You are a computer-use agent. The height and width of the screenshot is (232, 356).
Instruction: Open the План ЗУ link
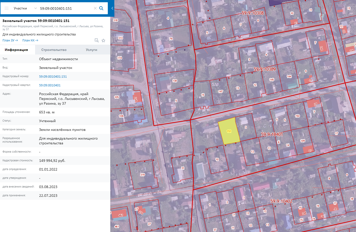tap(10, 40)
